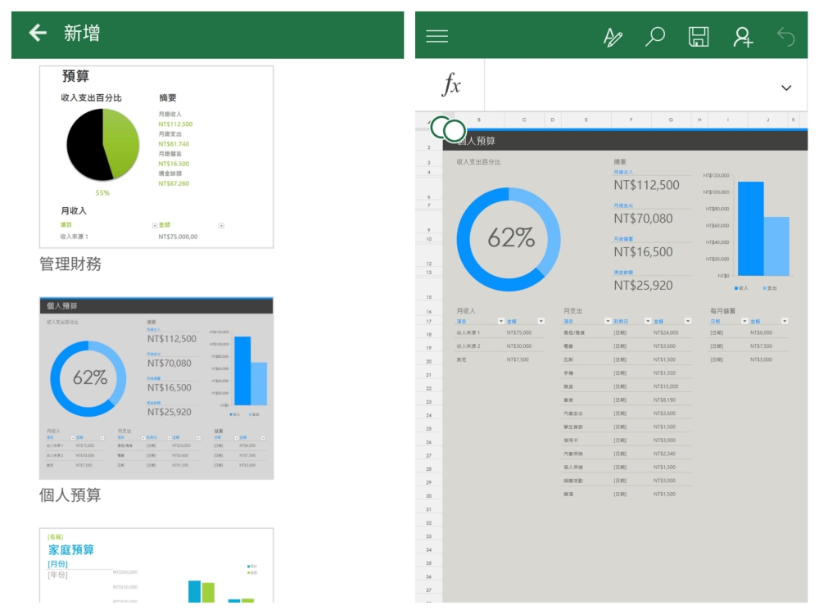Open 每月儲蓄 金額 filter dropdown
819x614 pixels.
[x=785, y=322]
